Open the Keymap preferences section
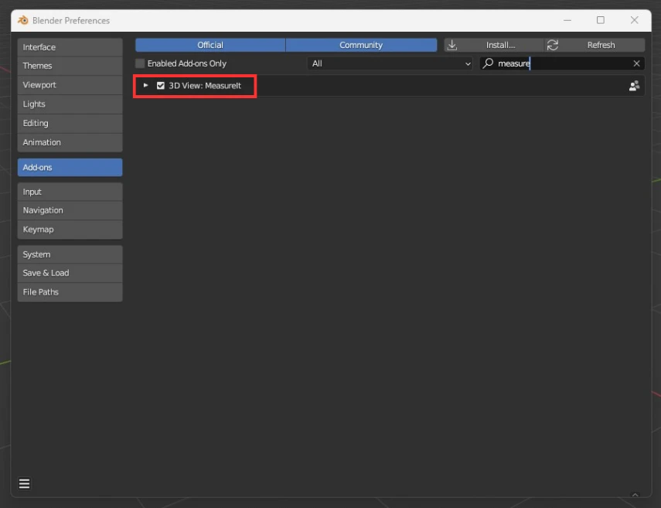The height and width of the screenshot is (508, 661). (x=70, y=230)
